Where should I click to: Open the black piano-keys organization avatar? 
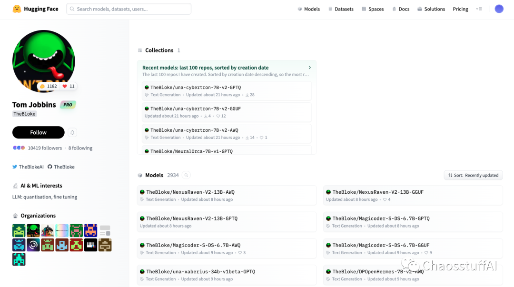(91, 245)
